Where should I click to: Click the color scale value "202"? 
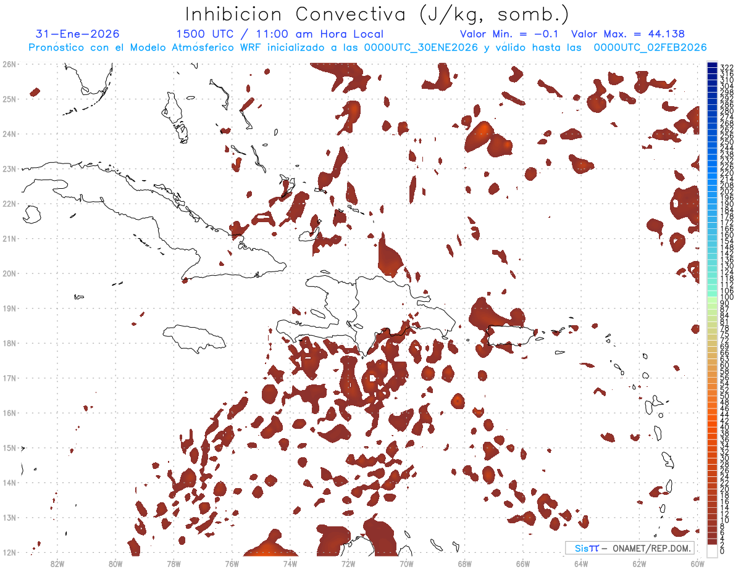click(726, 191)
